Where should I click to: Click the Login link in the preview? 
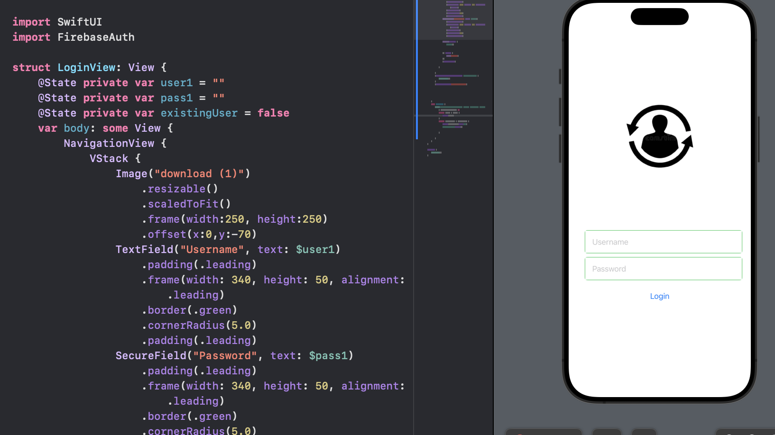tap(659, 296)
